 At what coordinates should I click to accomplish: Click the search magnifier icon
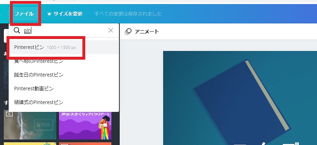click(x=17, y=31)
